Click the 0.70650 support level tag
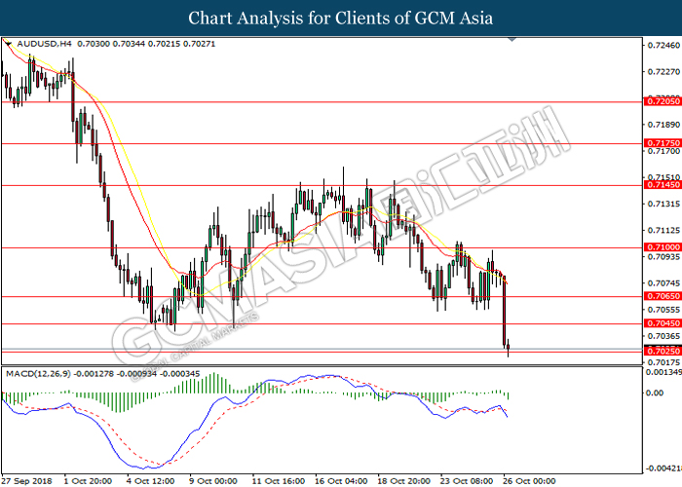682x487 pixels. tap(663, 296)
